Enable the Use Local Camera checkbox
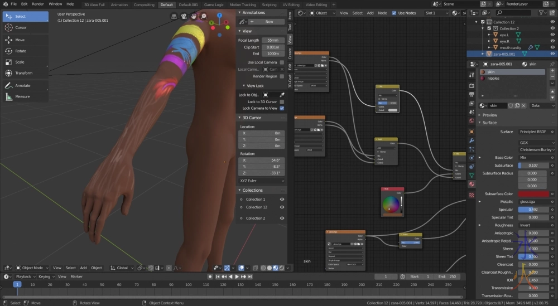Screen dimensions: 558x306 (282, 62)
